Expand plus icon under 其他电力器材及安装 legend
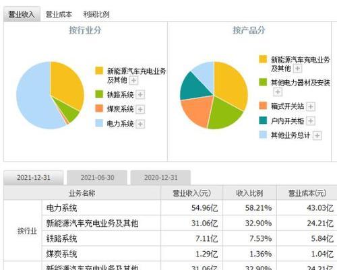Screen dimensions: 337x270 pyautogui.click(x=278, y=92)
